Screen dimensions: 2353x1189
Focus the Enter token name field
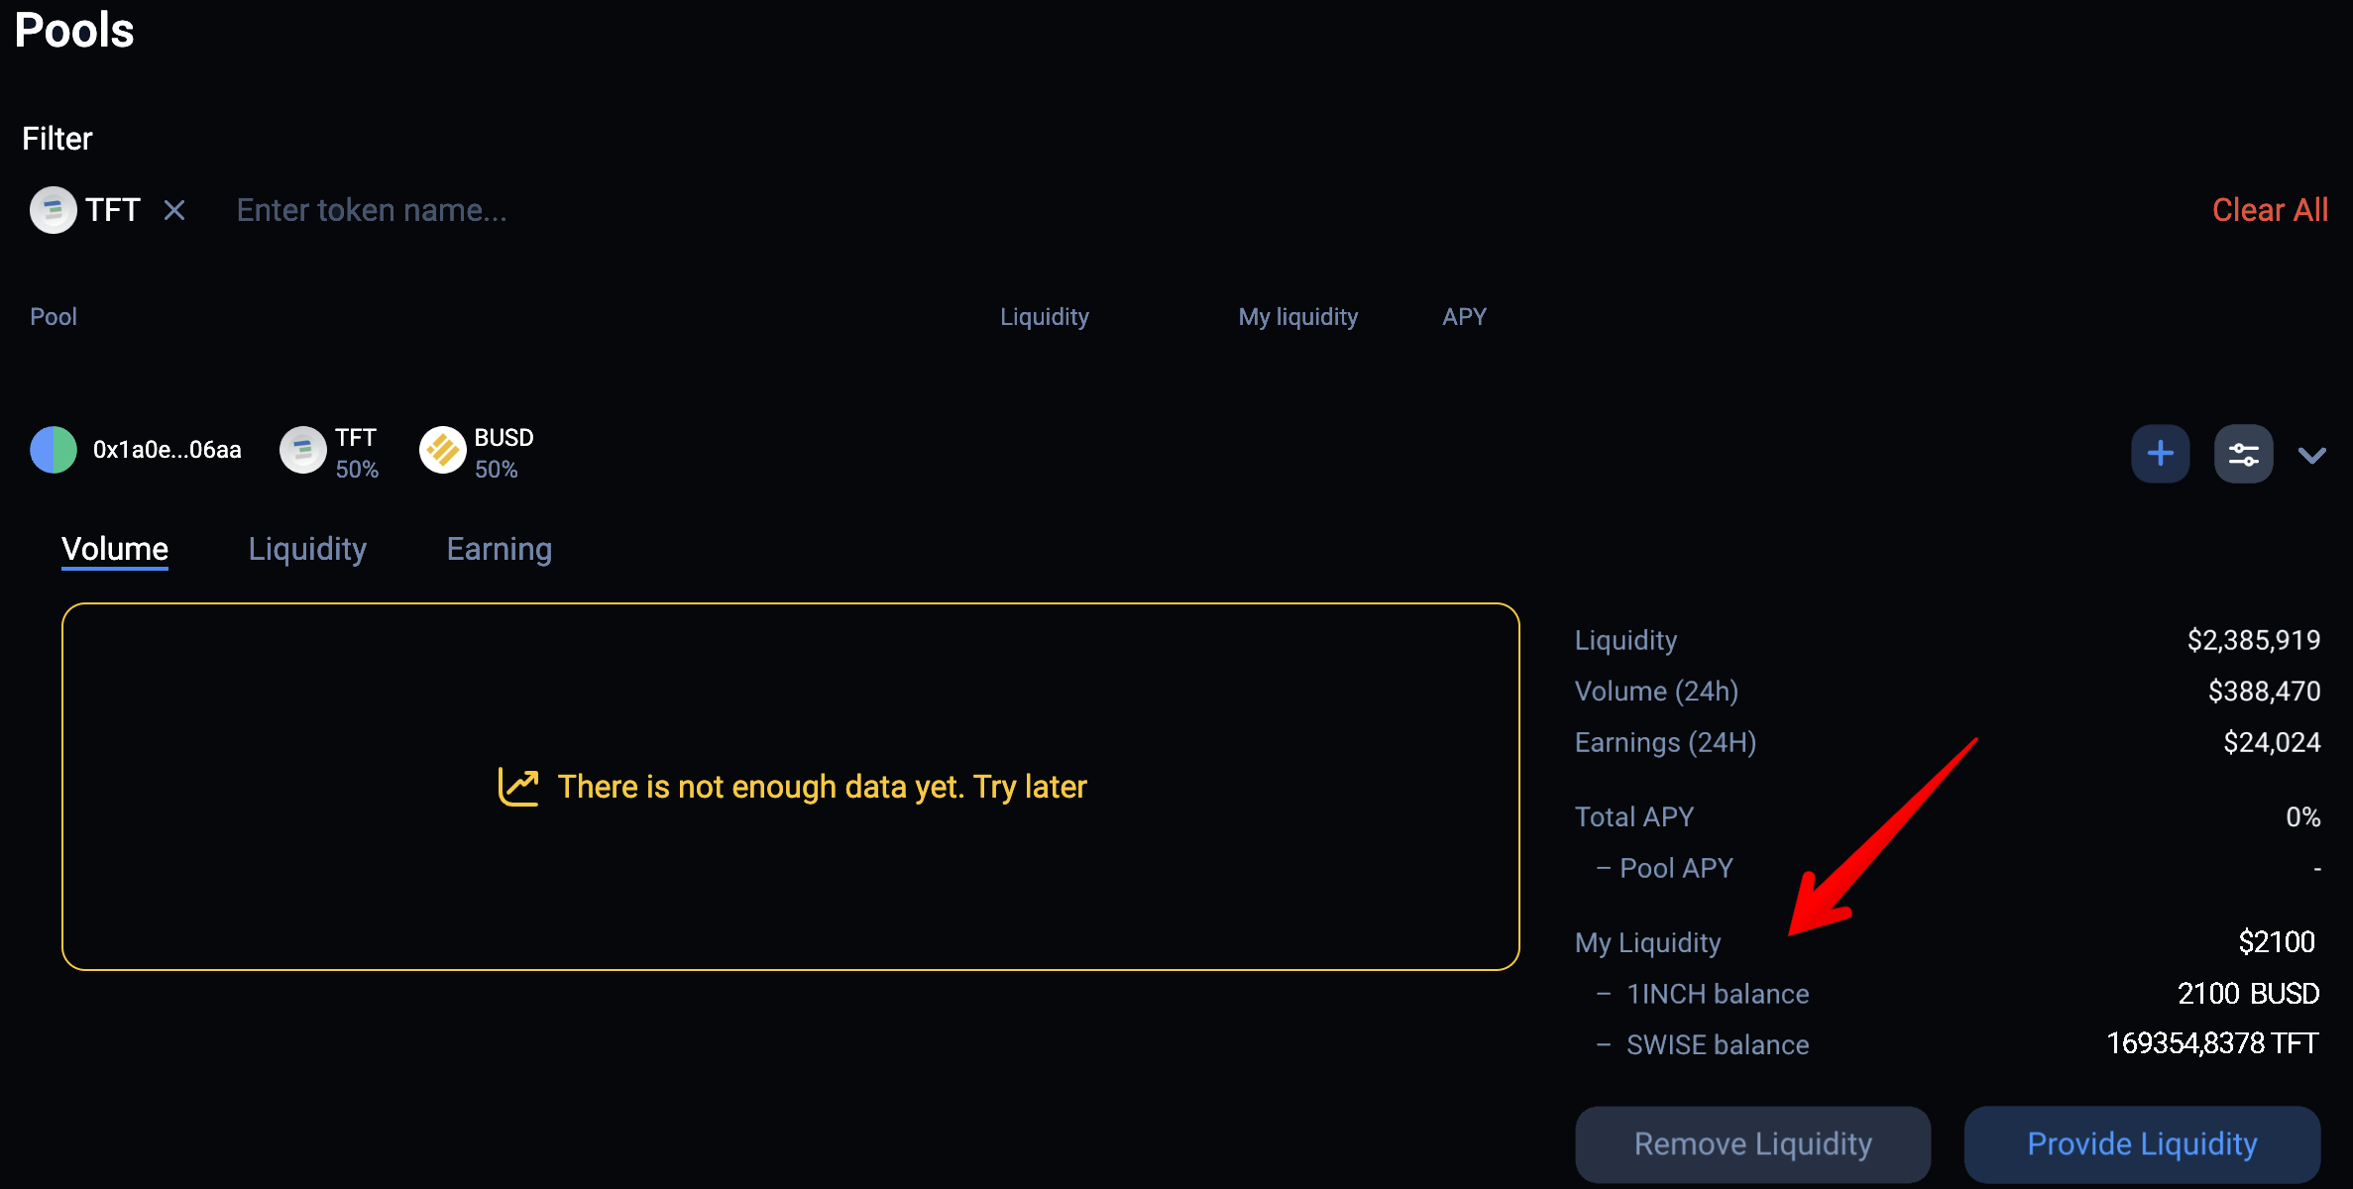coord(372,210)
